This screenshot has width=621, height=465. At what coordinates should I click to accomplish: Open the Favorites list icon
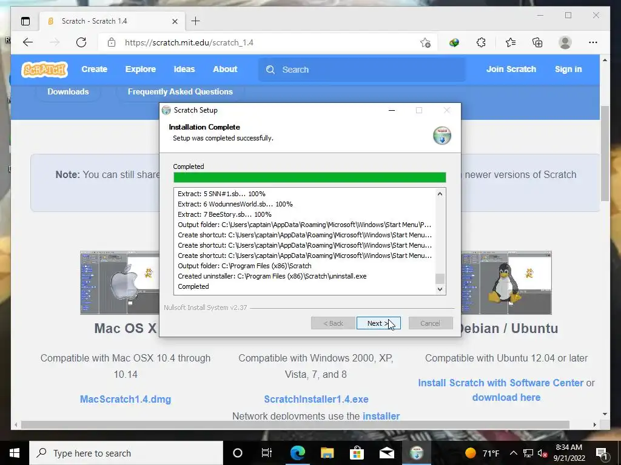(511, 42)
